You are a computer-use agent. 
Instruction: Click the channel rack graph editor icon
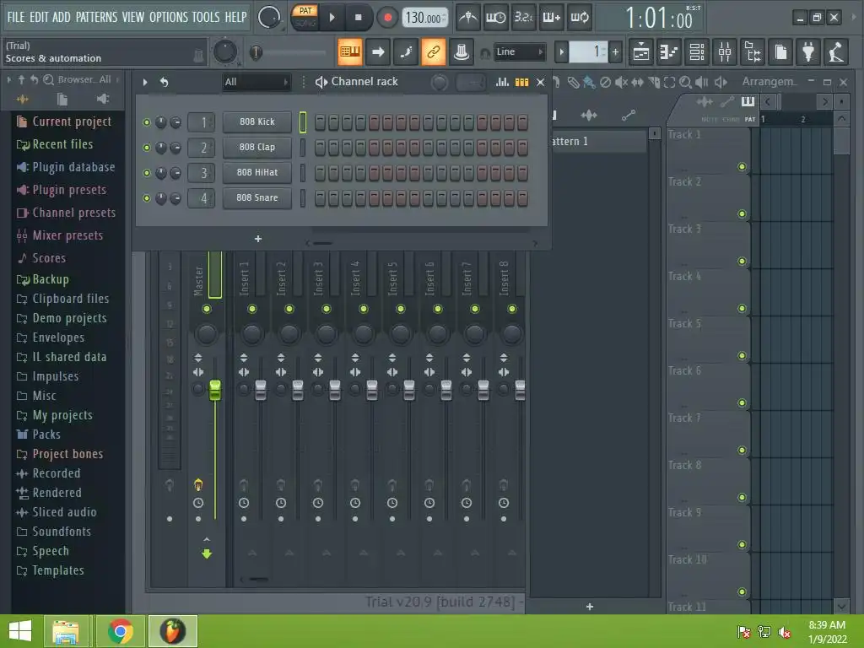pyautogui.click(x=502, y=82)
